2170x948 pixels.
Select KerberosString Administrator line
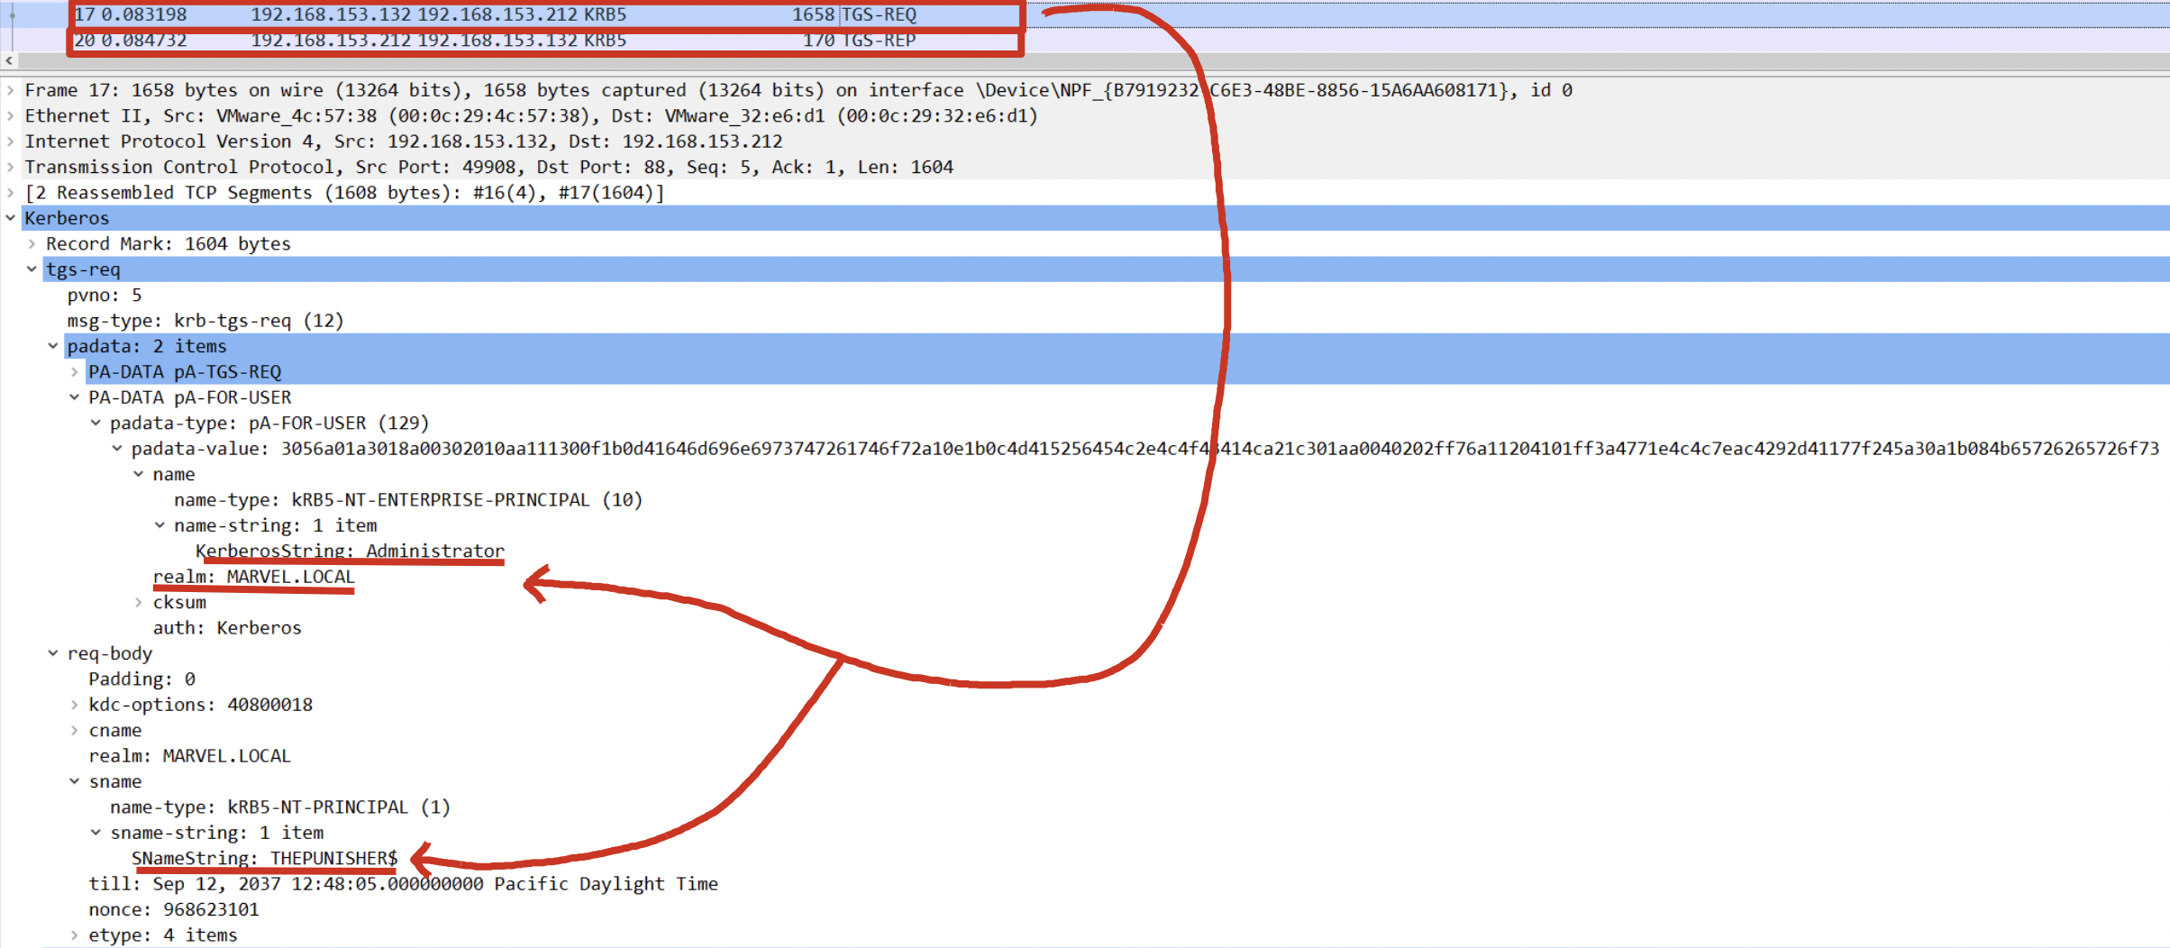[350, 551]
